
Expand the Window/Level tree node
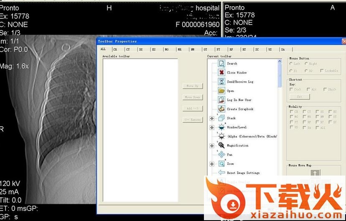(212, 128)
